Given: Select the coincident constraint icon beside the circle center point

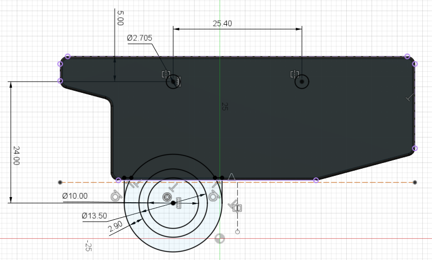Looking at the screenshot, I should [178, 203].
